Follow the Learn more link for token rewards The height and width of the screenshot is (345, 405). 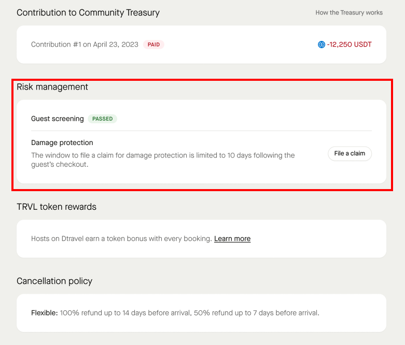(x=232, y=239)
